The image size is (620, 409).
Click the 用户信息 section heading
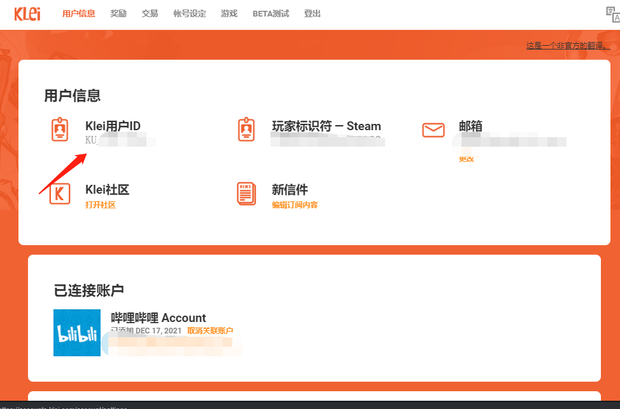click(73, 95)
